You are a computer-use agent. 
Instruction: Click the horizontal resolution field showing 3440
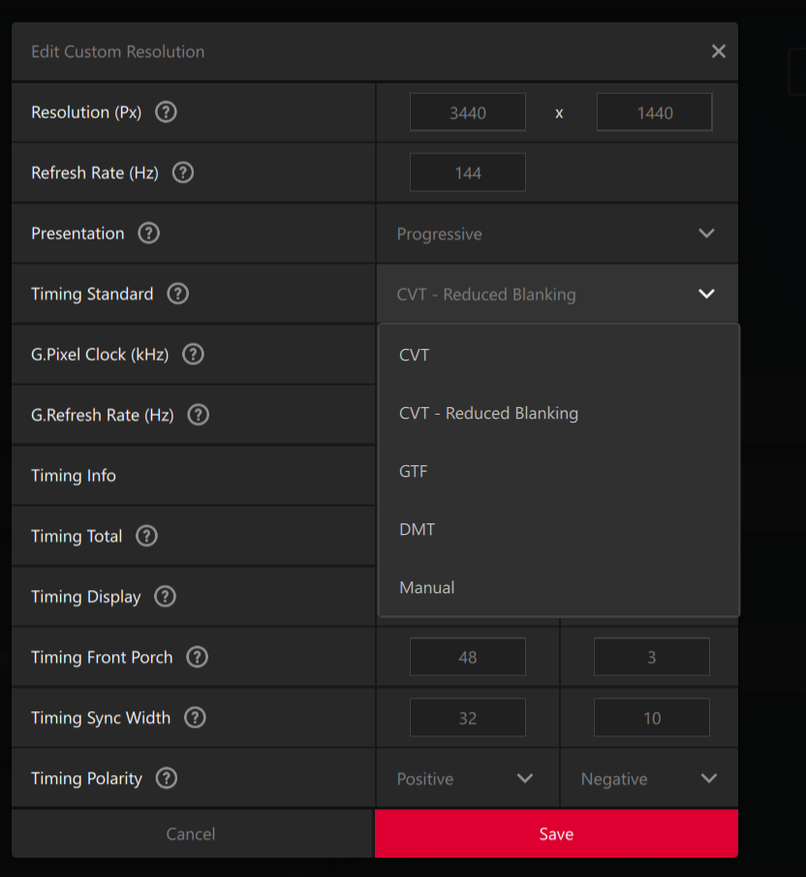click(467, 112)
